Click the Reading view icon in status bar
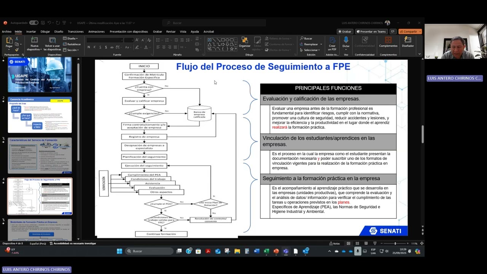This screenshot has width=487, height=274. tap(366, 244)
